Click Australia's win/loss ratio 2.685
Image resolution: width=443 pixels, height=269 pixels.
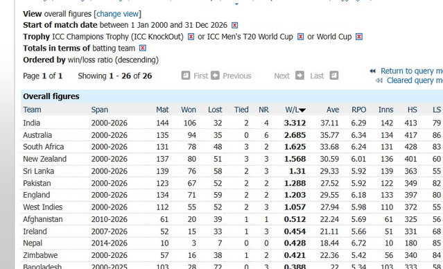(295, 135)
